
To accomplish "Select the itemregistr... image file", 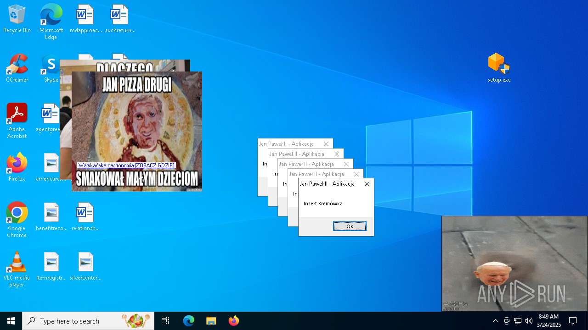I will (x=51, y=266).
